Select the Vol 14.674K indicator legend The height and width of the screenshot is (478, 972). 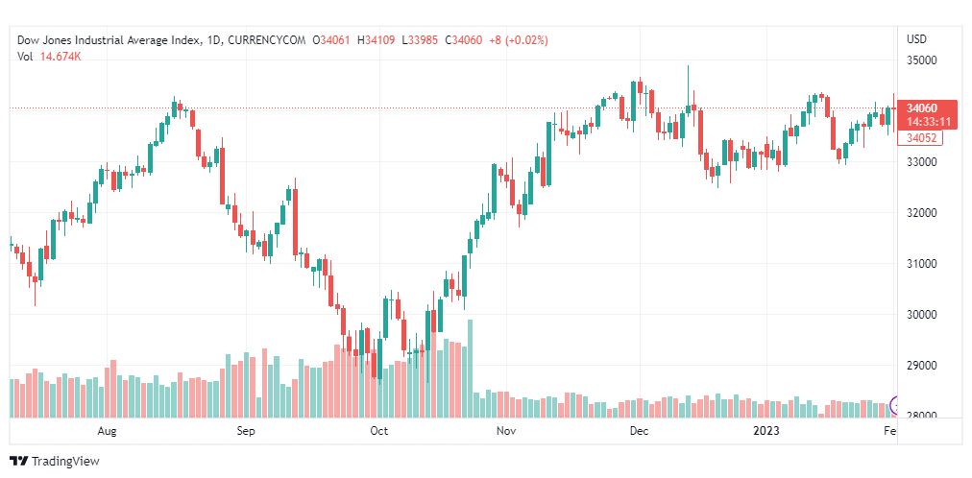[50, 57]
